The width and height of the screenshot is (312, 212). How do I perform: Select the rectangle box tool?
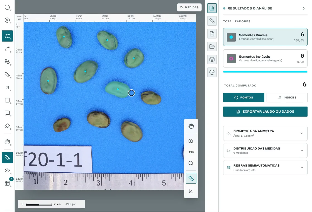(x=7, y=100)
